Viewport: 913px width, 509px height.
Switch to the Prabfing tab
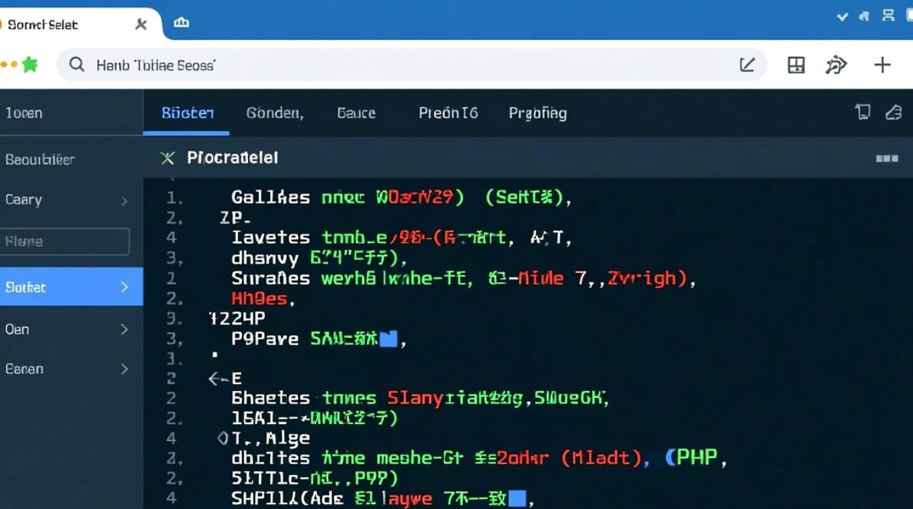[x=537, y=113]
